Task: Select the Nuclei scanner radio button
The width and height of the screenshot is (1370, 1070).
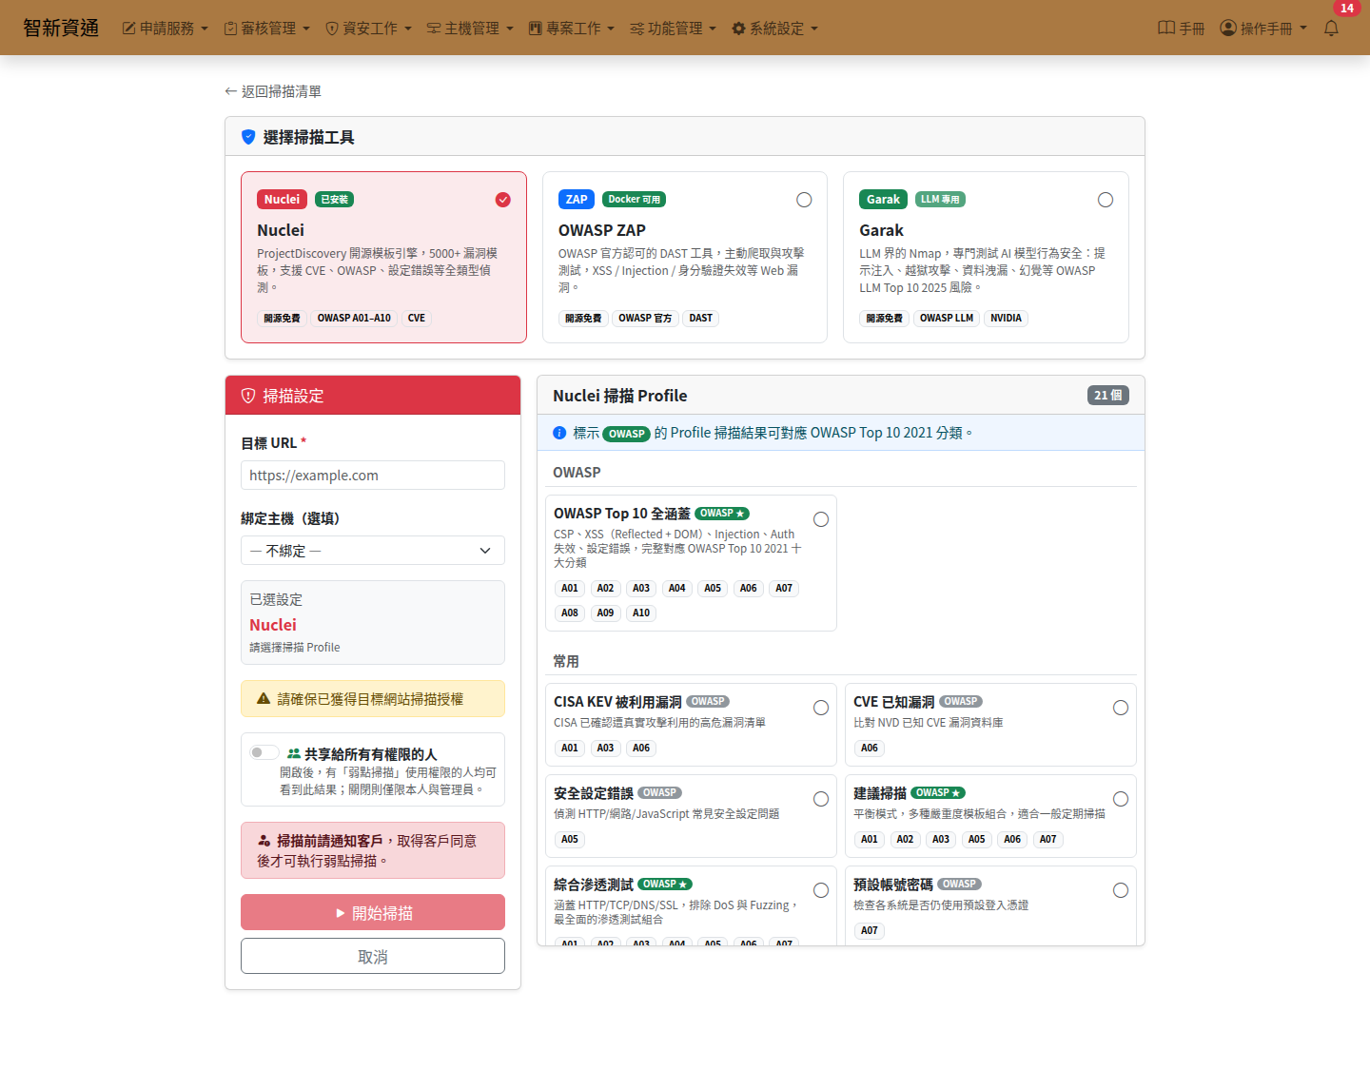Action: tap(503, 200)
